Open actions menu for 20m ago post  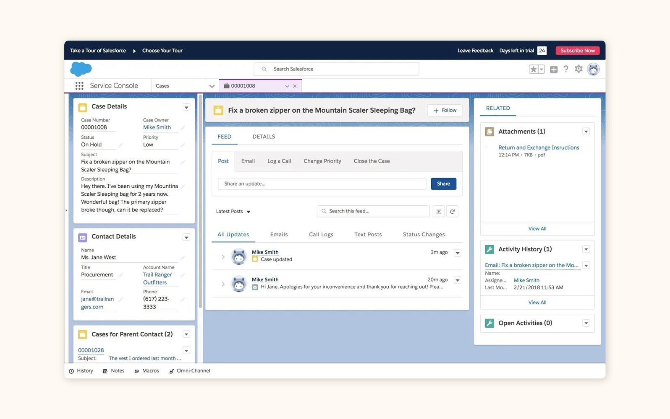pyautogui.click(x=458, y=280)
